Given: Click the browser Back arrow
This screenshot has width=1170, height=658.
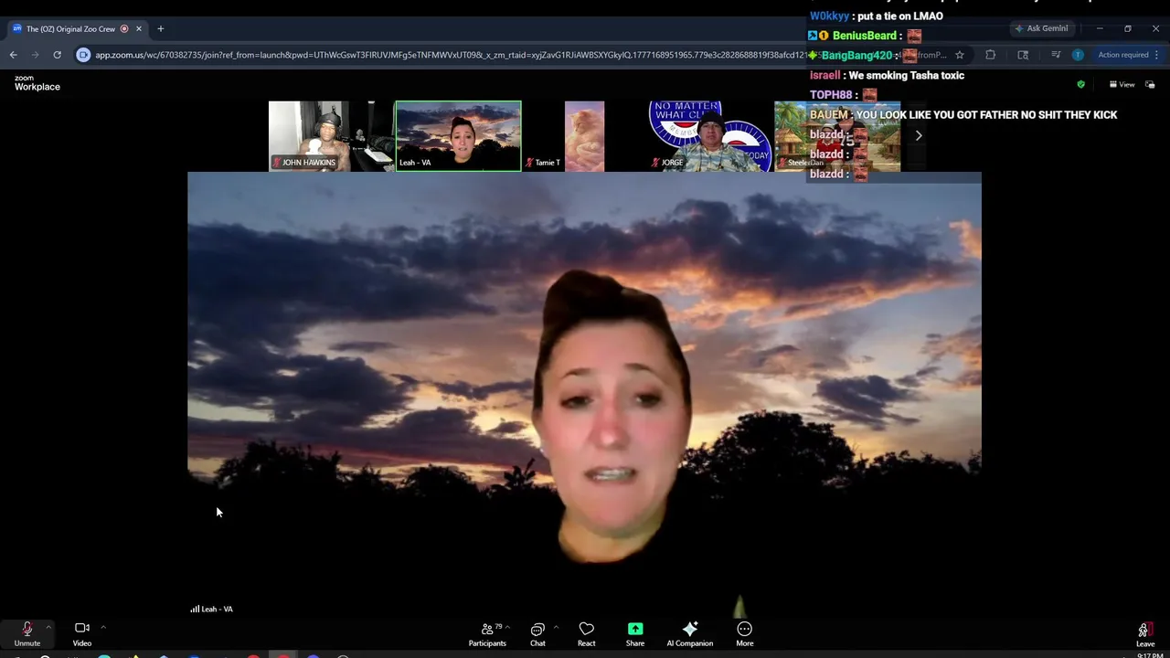Looking at the screenshot, I should click(x=13, y=55).
